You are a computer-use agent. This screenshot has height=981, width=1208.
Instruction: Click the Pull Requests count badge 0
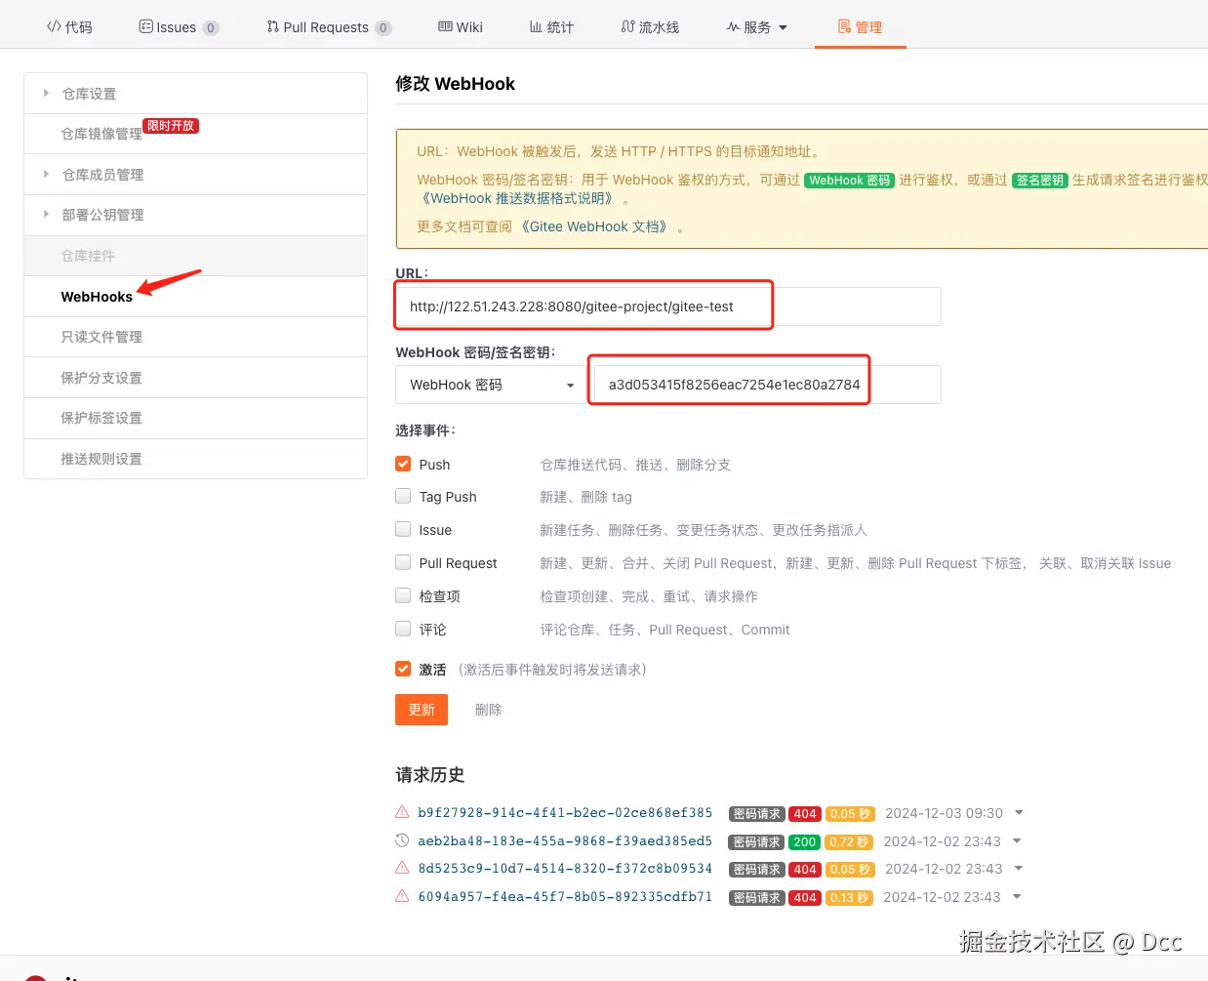point(383,28)
